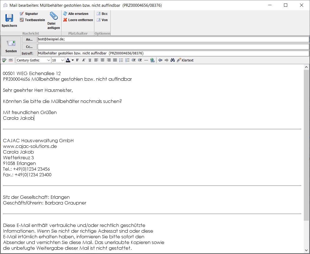The width and height of the screenshot is (310, 254).
Task: Click text 'Tel.: +49(0)1234 23456'
Action: point(26,169)
